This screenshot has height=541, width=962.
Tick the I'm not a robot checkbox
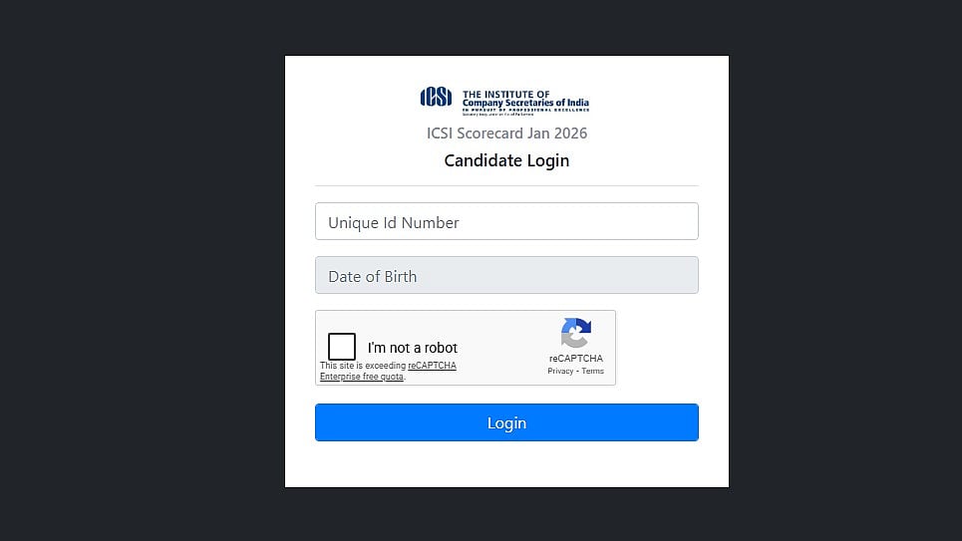pos(342,347)
